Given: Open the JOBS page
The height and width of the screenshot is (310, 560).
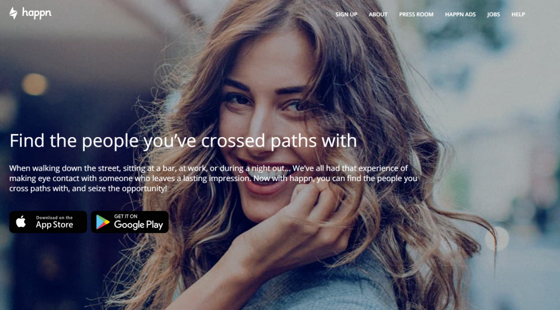Looking at the screenshot, I should click(493, 14).
